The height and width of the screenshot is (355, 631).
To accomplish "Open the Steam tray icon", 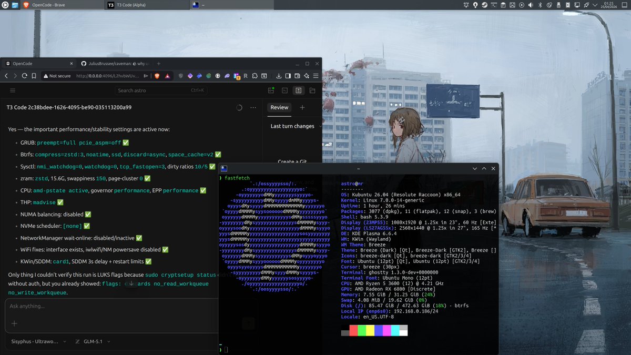I will pos(484,5).
